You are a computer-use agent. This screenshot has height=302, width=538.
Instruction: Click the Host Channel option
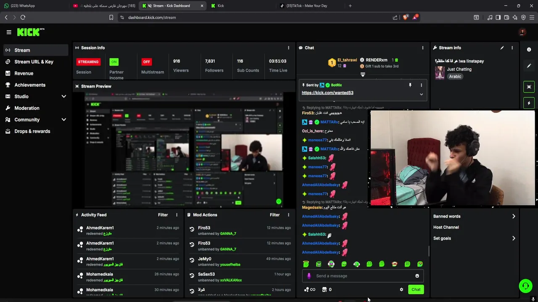[x=446, y=227]
